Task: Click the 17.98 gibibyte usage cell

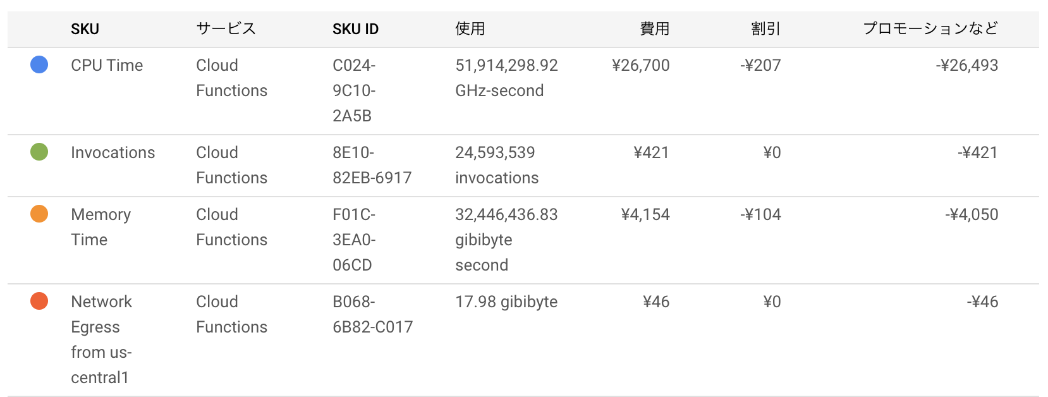Action: coord(506,302)
